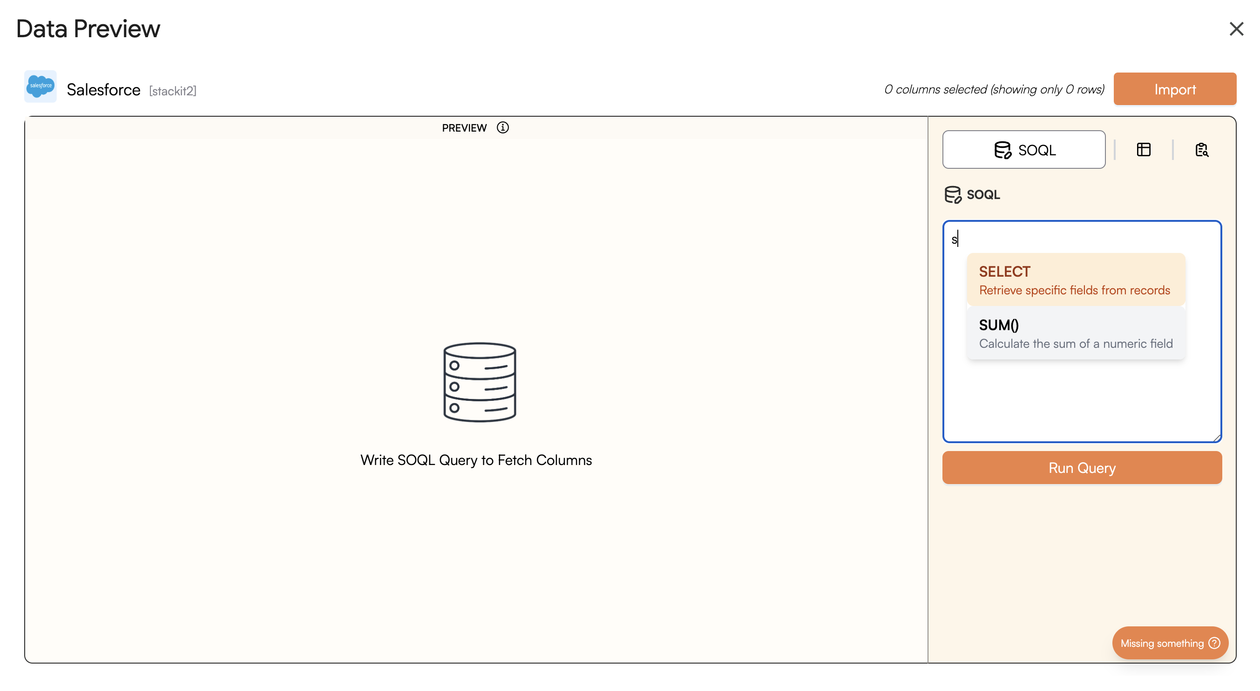1260x691 pixels.
Task: Click the SOQL database section icon
Action: tap(952, 194)
